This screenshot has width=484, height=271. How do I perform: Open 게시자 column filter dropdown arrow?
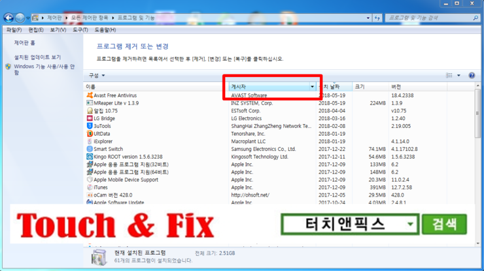(312, 87)
